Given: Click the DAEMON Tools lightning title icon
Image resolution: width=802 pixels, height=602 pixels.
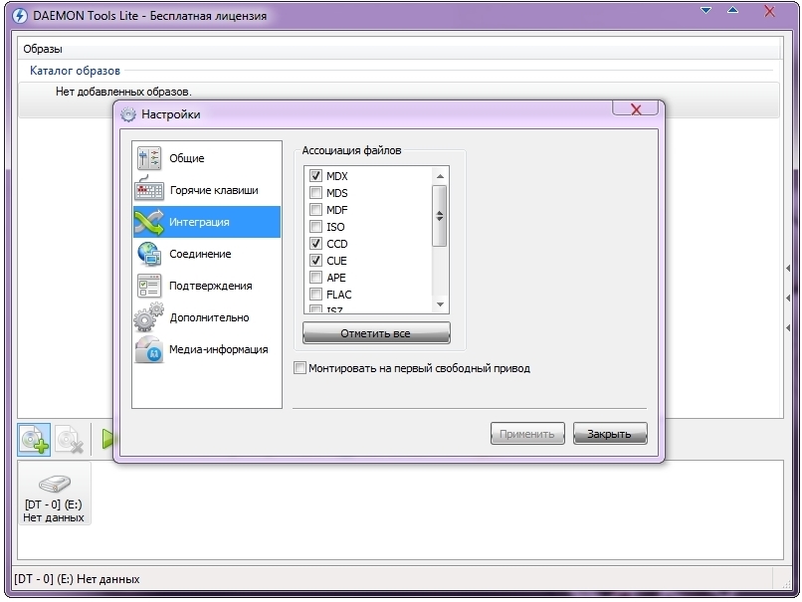Looking at the screenshot, I should [20, 15].
